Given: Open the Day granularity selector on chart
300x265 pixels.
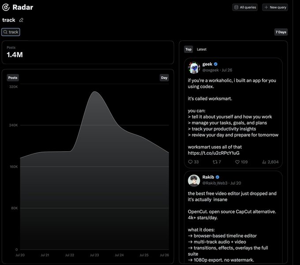Looking at the screenshot, I should tap(164, 78).
